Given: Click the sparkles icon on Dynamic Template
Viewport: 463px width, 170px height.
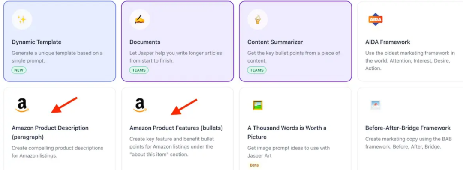Looking at the screenshot, I should pos(22,19).
